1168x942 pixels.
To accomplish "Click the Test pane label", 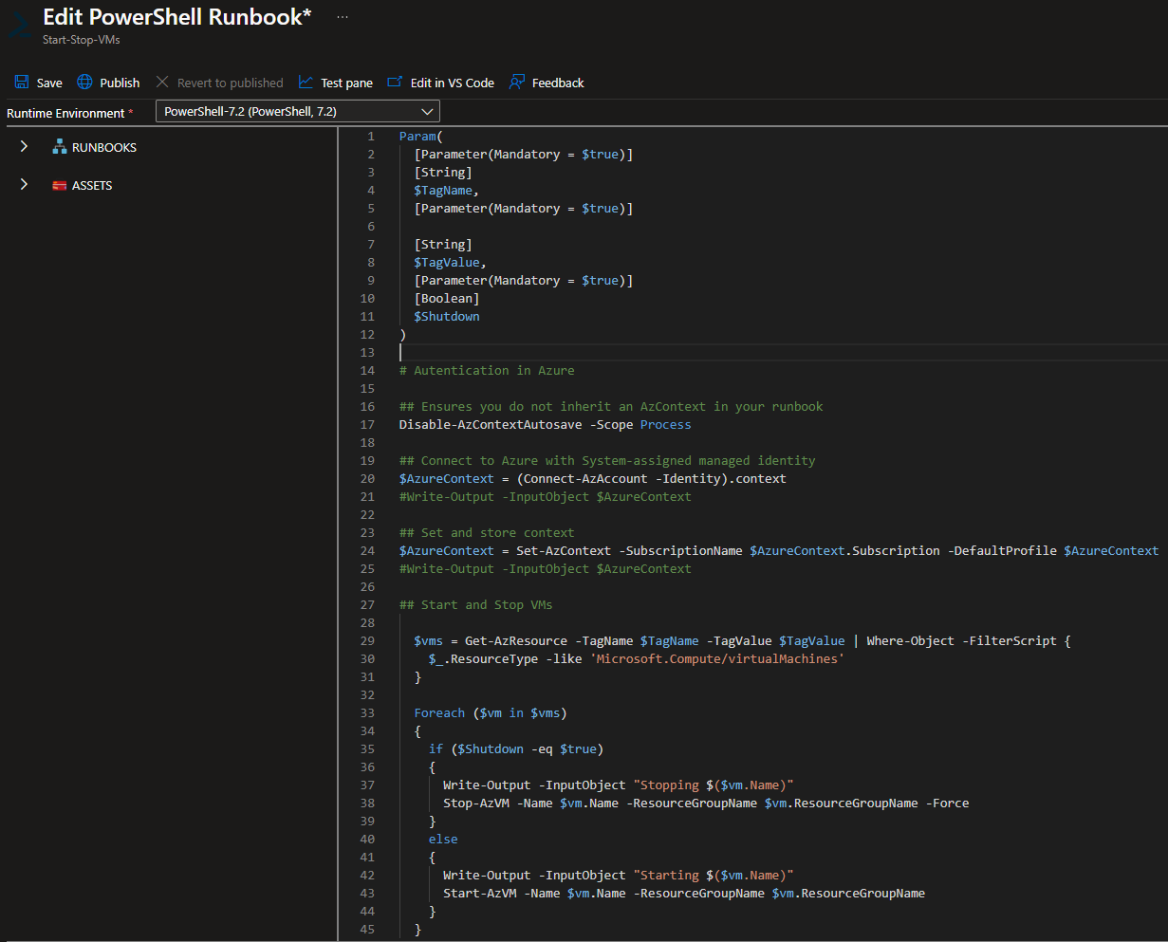I will [346, 83].
